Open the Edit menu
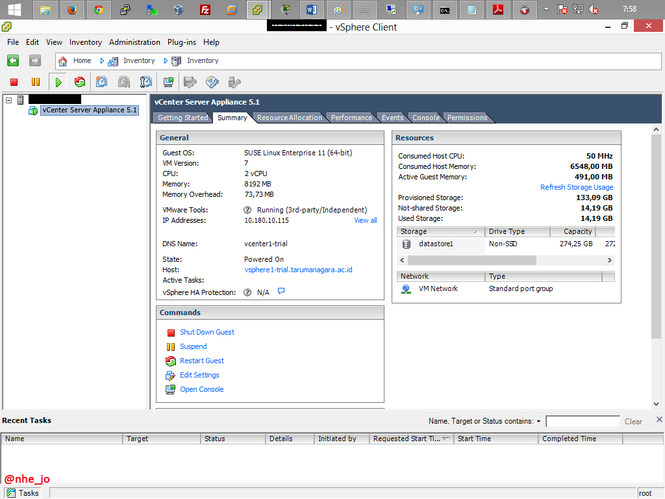The width and height of the screenshot is (665, 499). 32,42
